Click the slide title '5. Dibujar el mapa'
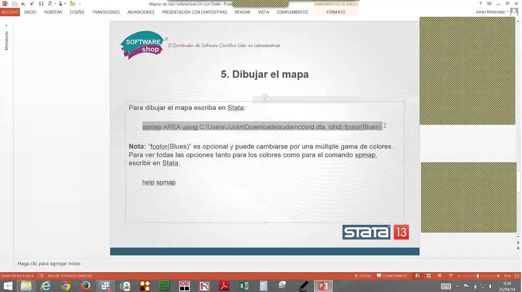The height and width of the screenshot is (292, 522). point(265,74)
